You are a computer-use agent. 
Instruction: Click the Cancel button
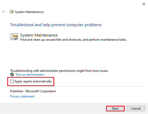pos(136,109)
